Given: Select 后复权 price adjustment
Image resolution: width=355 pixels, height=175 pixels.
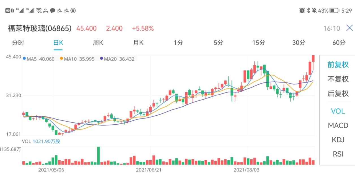Looking at the screenshot, I should point(338,93).
